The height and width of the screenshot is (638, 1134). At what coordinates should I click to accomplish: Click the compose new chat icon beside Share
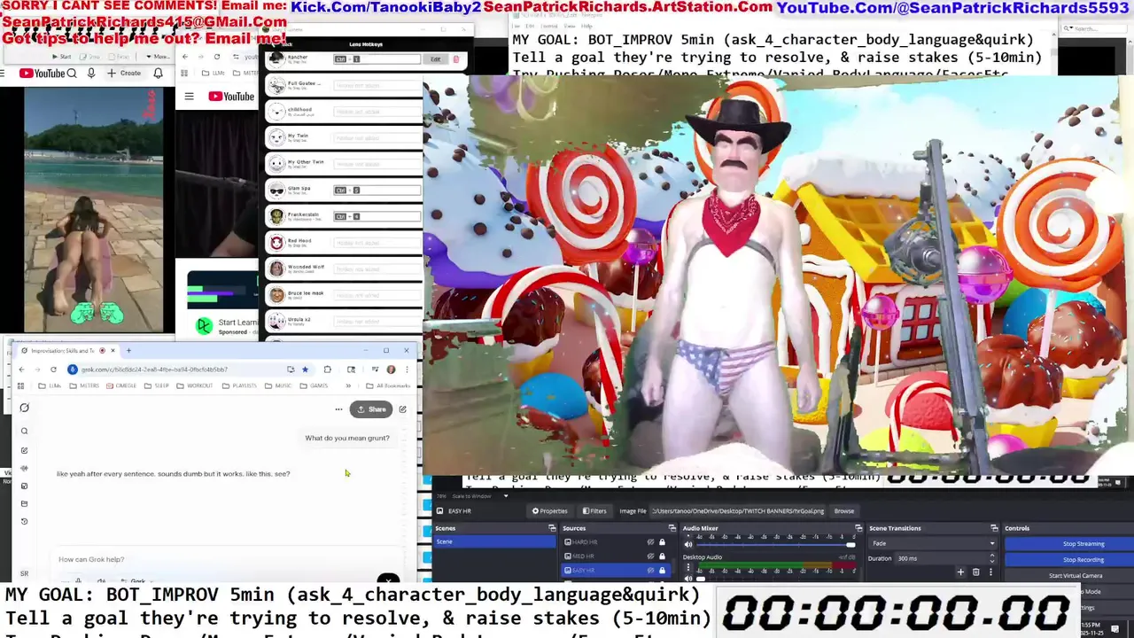402,409
